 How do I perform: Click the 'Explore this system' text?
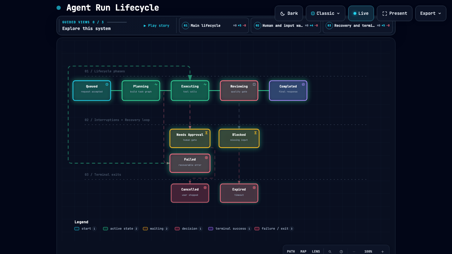pyautogui.click(x=87, y=29)
